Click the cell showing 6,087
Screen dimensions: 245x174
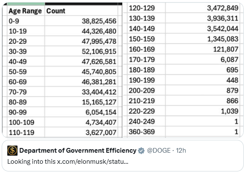point(203,59)
